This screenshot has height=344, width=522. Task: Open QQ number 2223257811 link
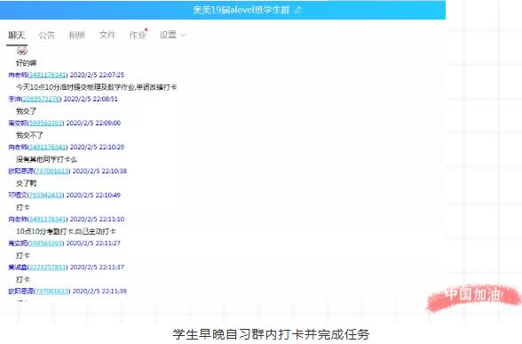click(x=48, y=267)
